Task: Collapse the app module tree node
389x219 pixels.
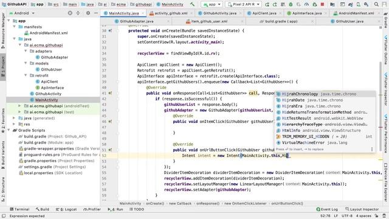Action: [x=9, y=21]
